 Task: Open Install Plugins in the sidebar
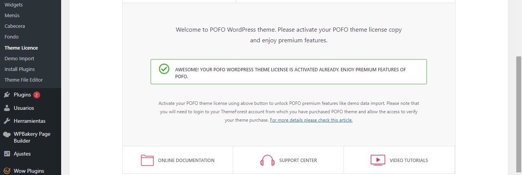click(x=19, y=69)
